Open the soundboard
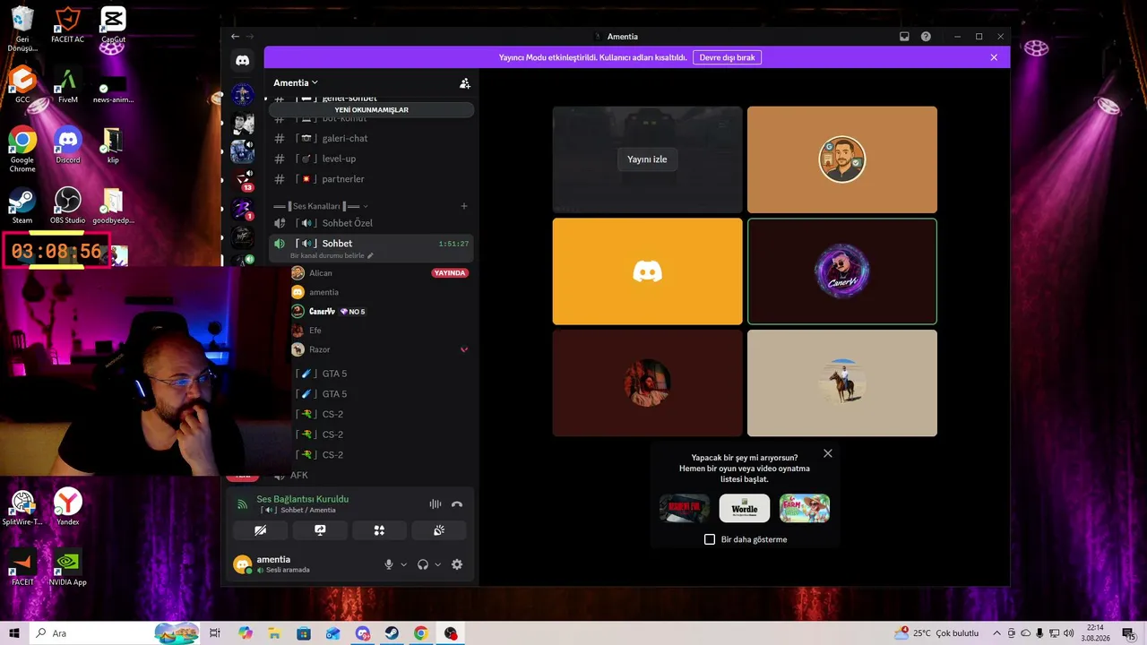This screenshot has width=1147, height=645. [439, 530]
